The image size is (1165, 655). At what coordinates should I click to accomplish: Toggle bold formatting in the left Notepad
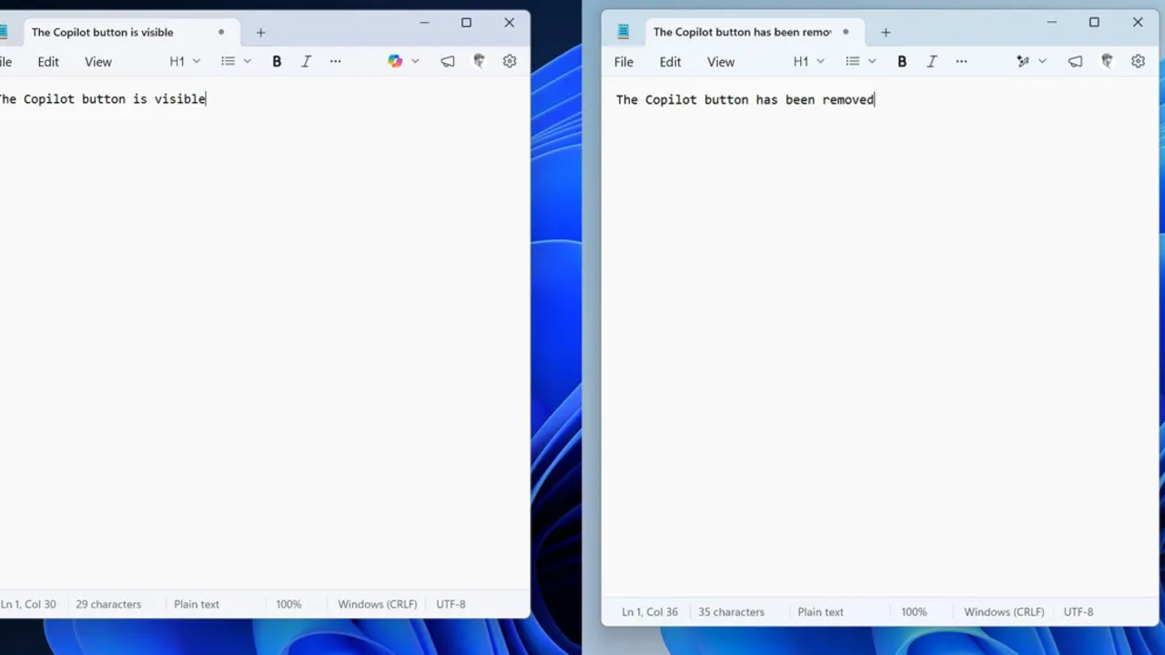277,61
